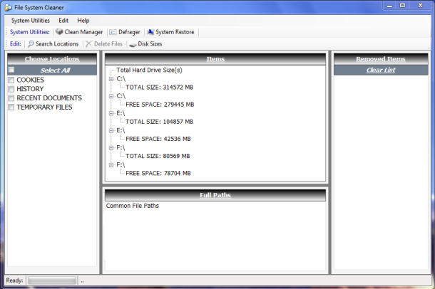Select FREE SPACE: 279445 MB entry
This screenshot has height=289, width=435.
[160, 105]
